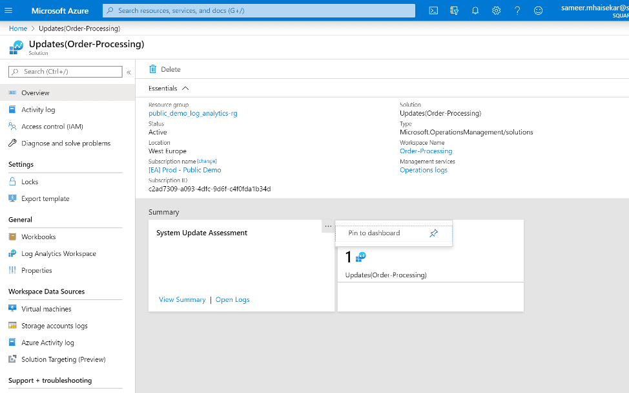Click the Azure Activity log icon

pos(12,343)
